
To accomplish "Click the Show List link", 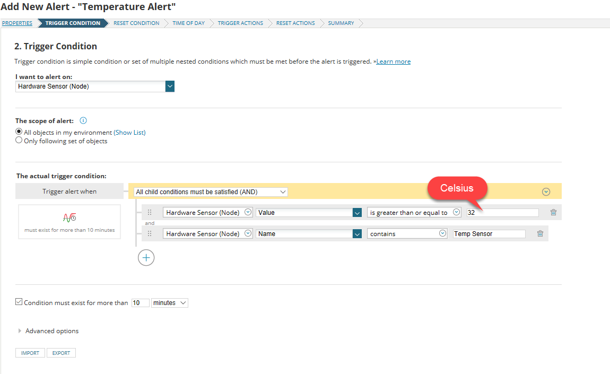I will tap(129, 132).
